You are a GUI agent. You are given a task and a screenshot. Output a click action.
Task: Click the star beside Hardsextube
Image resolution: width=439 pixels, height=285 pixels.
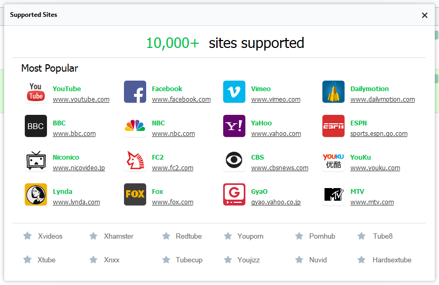click(361, 260)
